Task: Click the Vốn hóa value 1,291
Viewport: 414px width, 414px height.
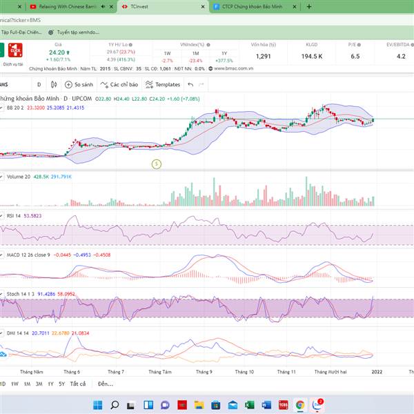Action: point(264,57)
